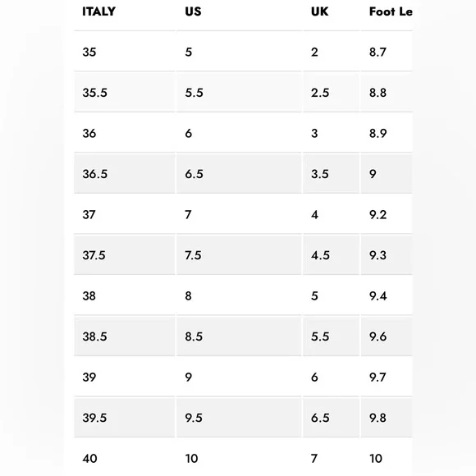476x476 pixels.
Task: Select UK size 6.5 cell
Action: [332, 418]
